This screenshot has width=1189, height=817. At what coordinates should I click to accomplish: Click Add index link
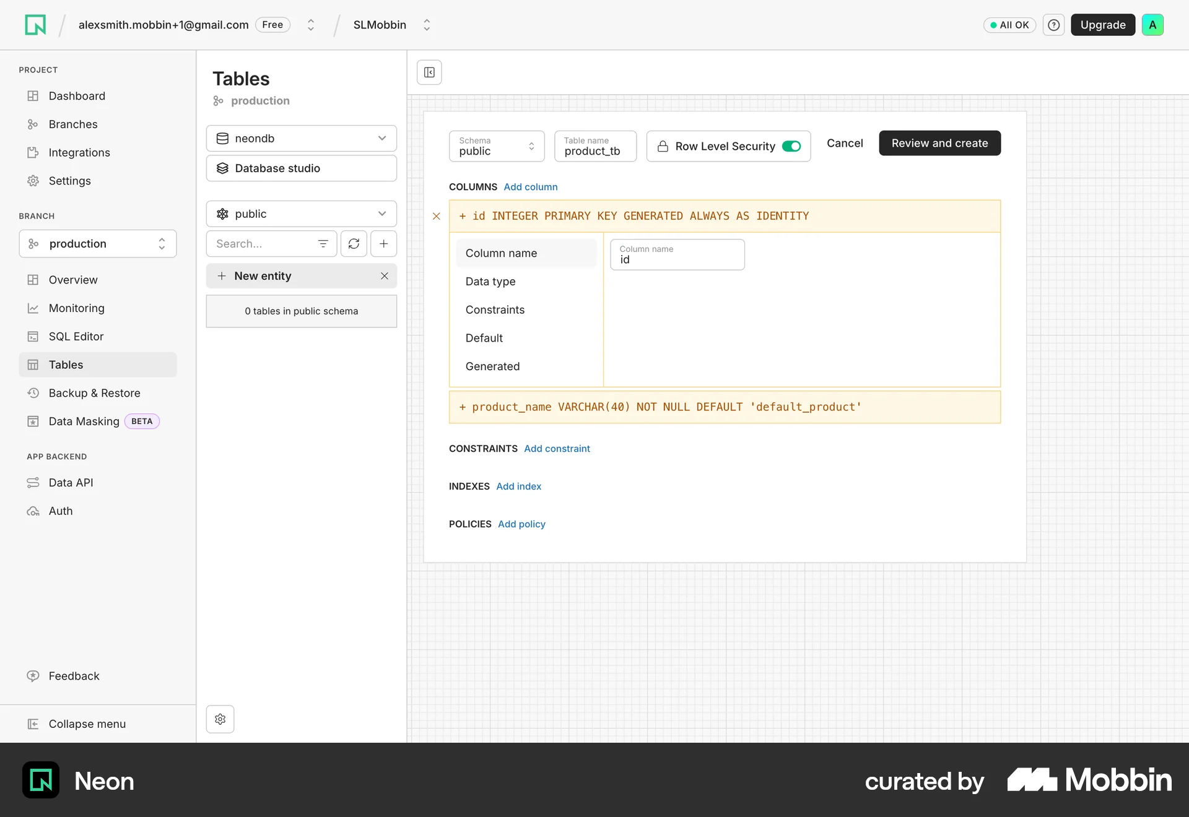click(518, 486)
